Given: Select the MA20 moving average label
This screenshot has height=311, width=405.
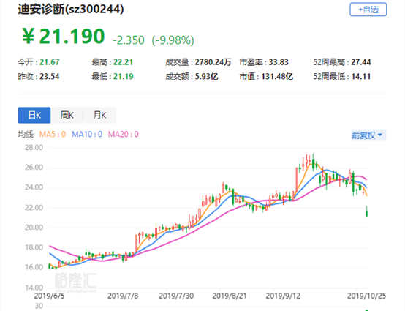Looking at the screenshot, I should [x=124, y=134].
